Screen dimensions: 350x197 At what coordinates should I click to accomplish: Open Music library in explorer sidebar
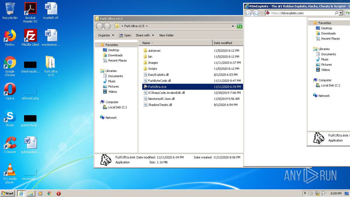pyautogui.click(x=112, y=81)
